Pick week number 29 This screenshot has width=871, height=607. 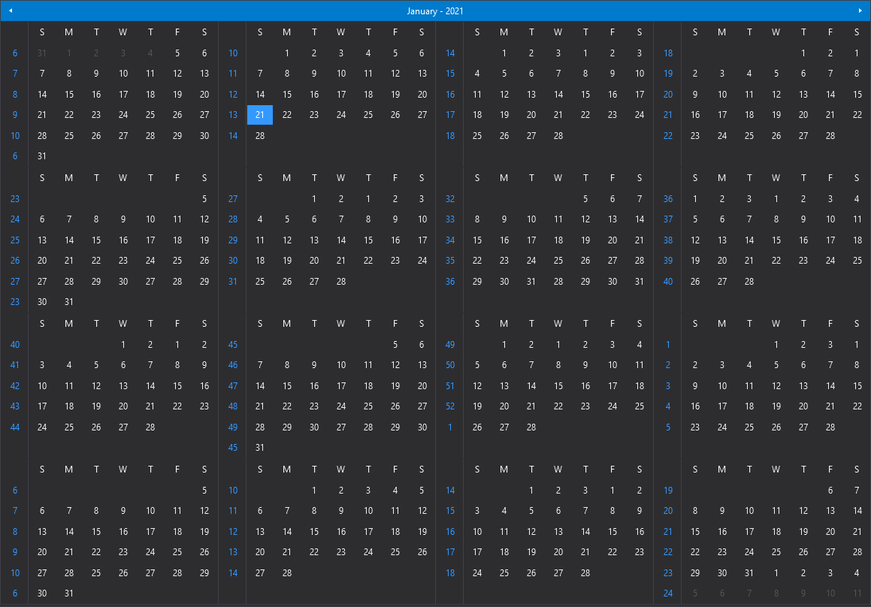click(x=233, y=240)
